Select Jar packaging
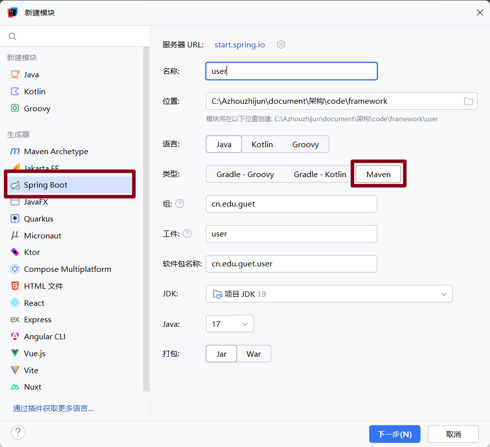 [x=221, y=354]
